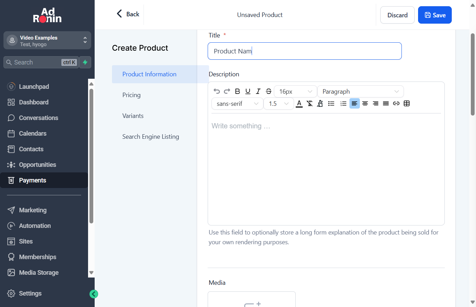
Task: Align description text left
Action: click(x=354, y=103)
